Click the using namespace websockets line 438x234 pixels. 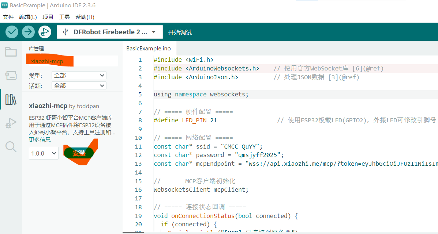[201, 94]
